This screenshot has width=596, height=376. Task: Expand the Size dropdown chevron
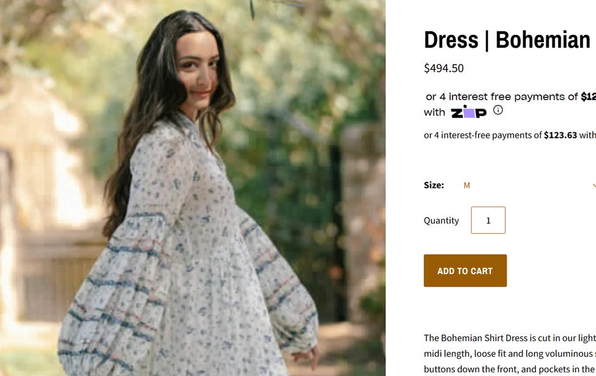(593, 185)
